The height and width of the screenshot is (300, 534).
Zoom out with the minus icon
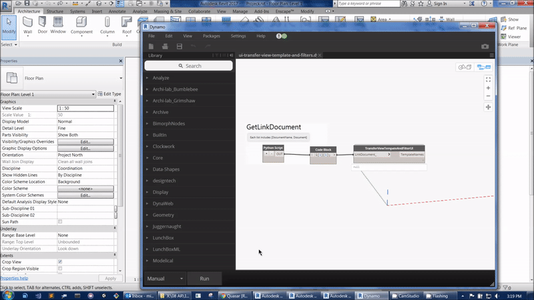click(x=488, y=96)
